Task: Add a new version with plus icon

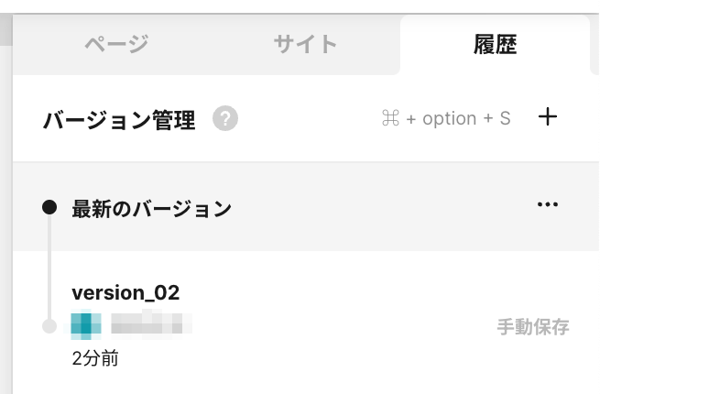Action: click(548, 116)
